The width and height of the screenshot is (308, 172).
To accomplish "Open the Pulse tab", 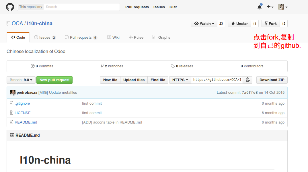I will pos(136,37).
